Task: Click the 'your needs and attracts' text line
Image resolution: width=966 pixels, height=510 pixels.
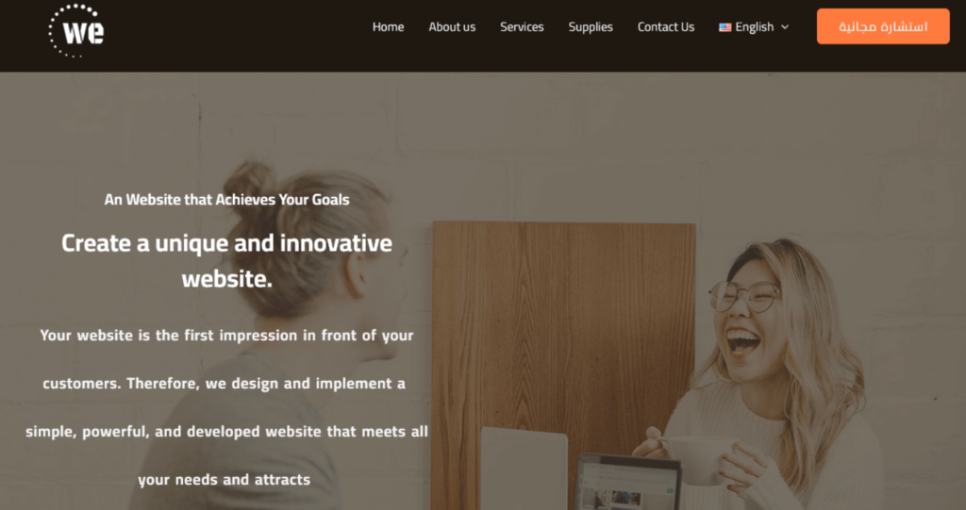Action: [225, 480]
